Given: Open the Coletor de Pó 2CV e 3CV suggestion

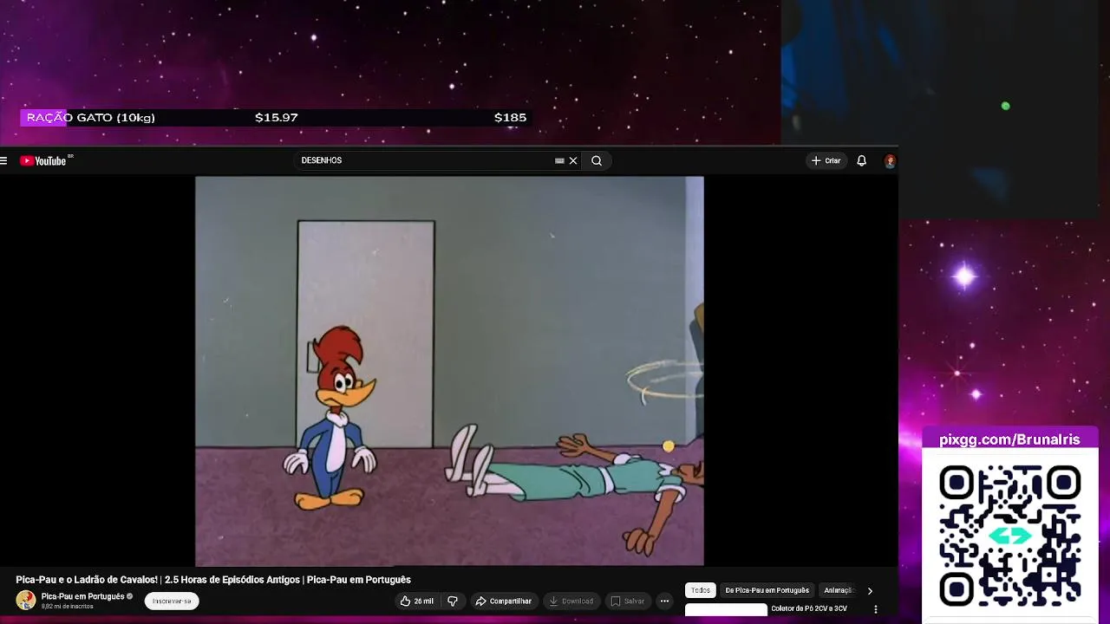Looking at the screenshot, I should tap(809, 609).
